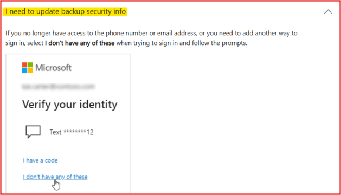
Task: Collapse section using the upward chevron arrow
Action: pyautogui.click(x=328, y=11)
